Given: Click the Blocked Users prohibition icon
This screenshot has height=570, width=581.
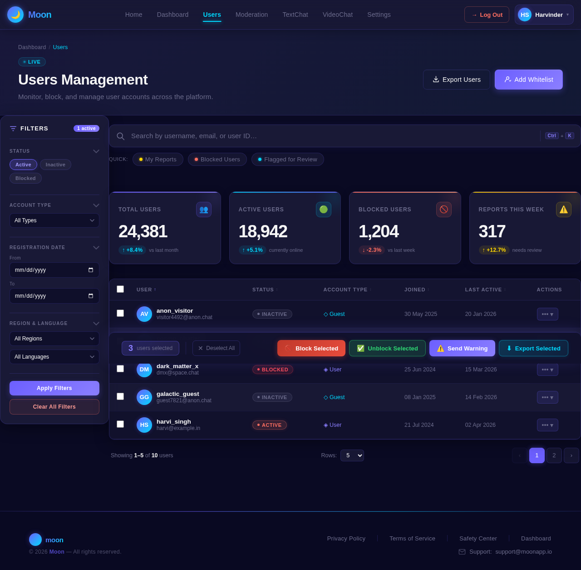Looking at the screenshot, I should [444, 210].
